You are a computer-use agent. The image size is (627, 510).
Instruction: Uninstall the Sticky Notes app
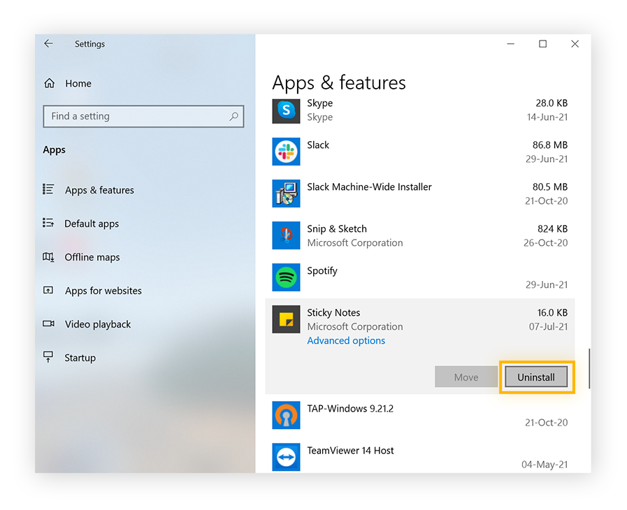[536, 377]
